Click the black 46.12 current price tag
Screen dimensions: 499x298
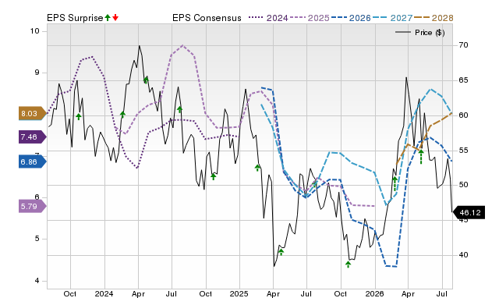(x=469, y=212)
